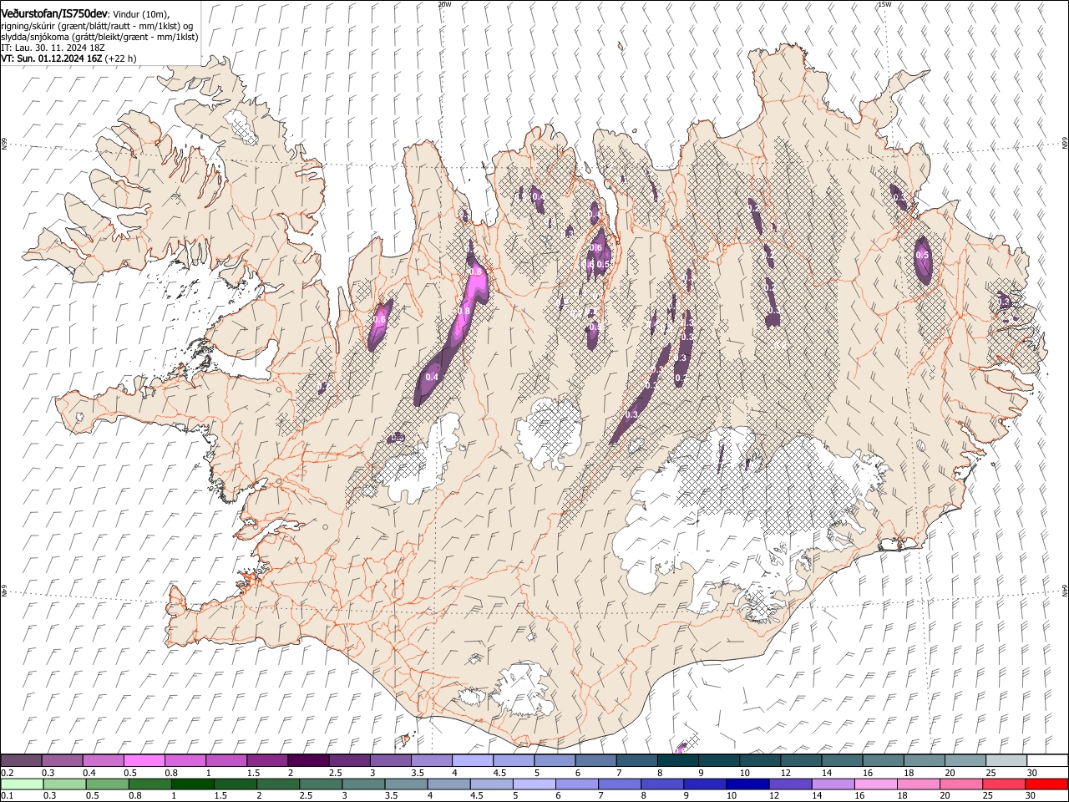
Task: Select the lavender 4 swatch in upper legend
Action: click(472, 761)
